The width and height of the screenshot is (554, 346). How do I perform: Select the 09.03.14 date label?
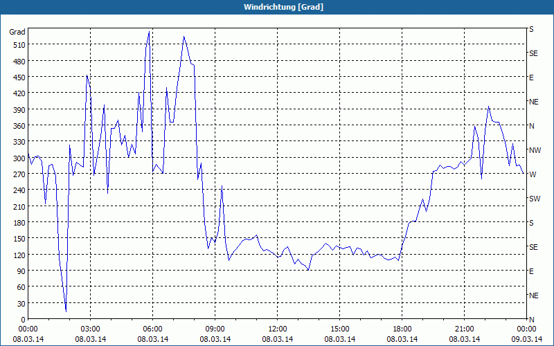click(x=527, y=339)
